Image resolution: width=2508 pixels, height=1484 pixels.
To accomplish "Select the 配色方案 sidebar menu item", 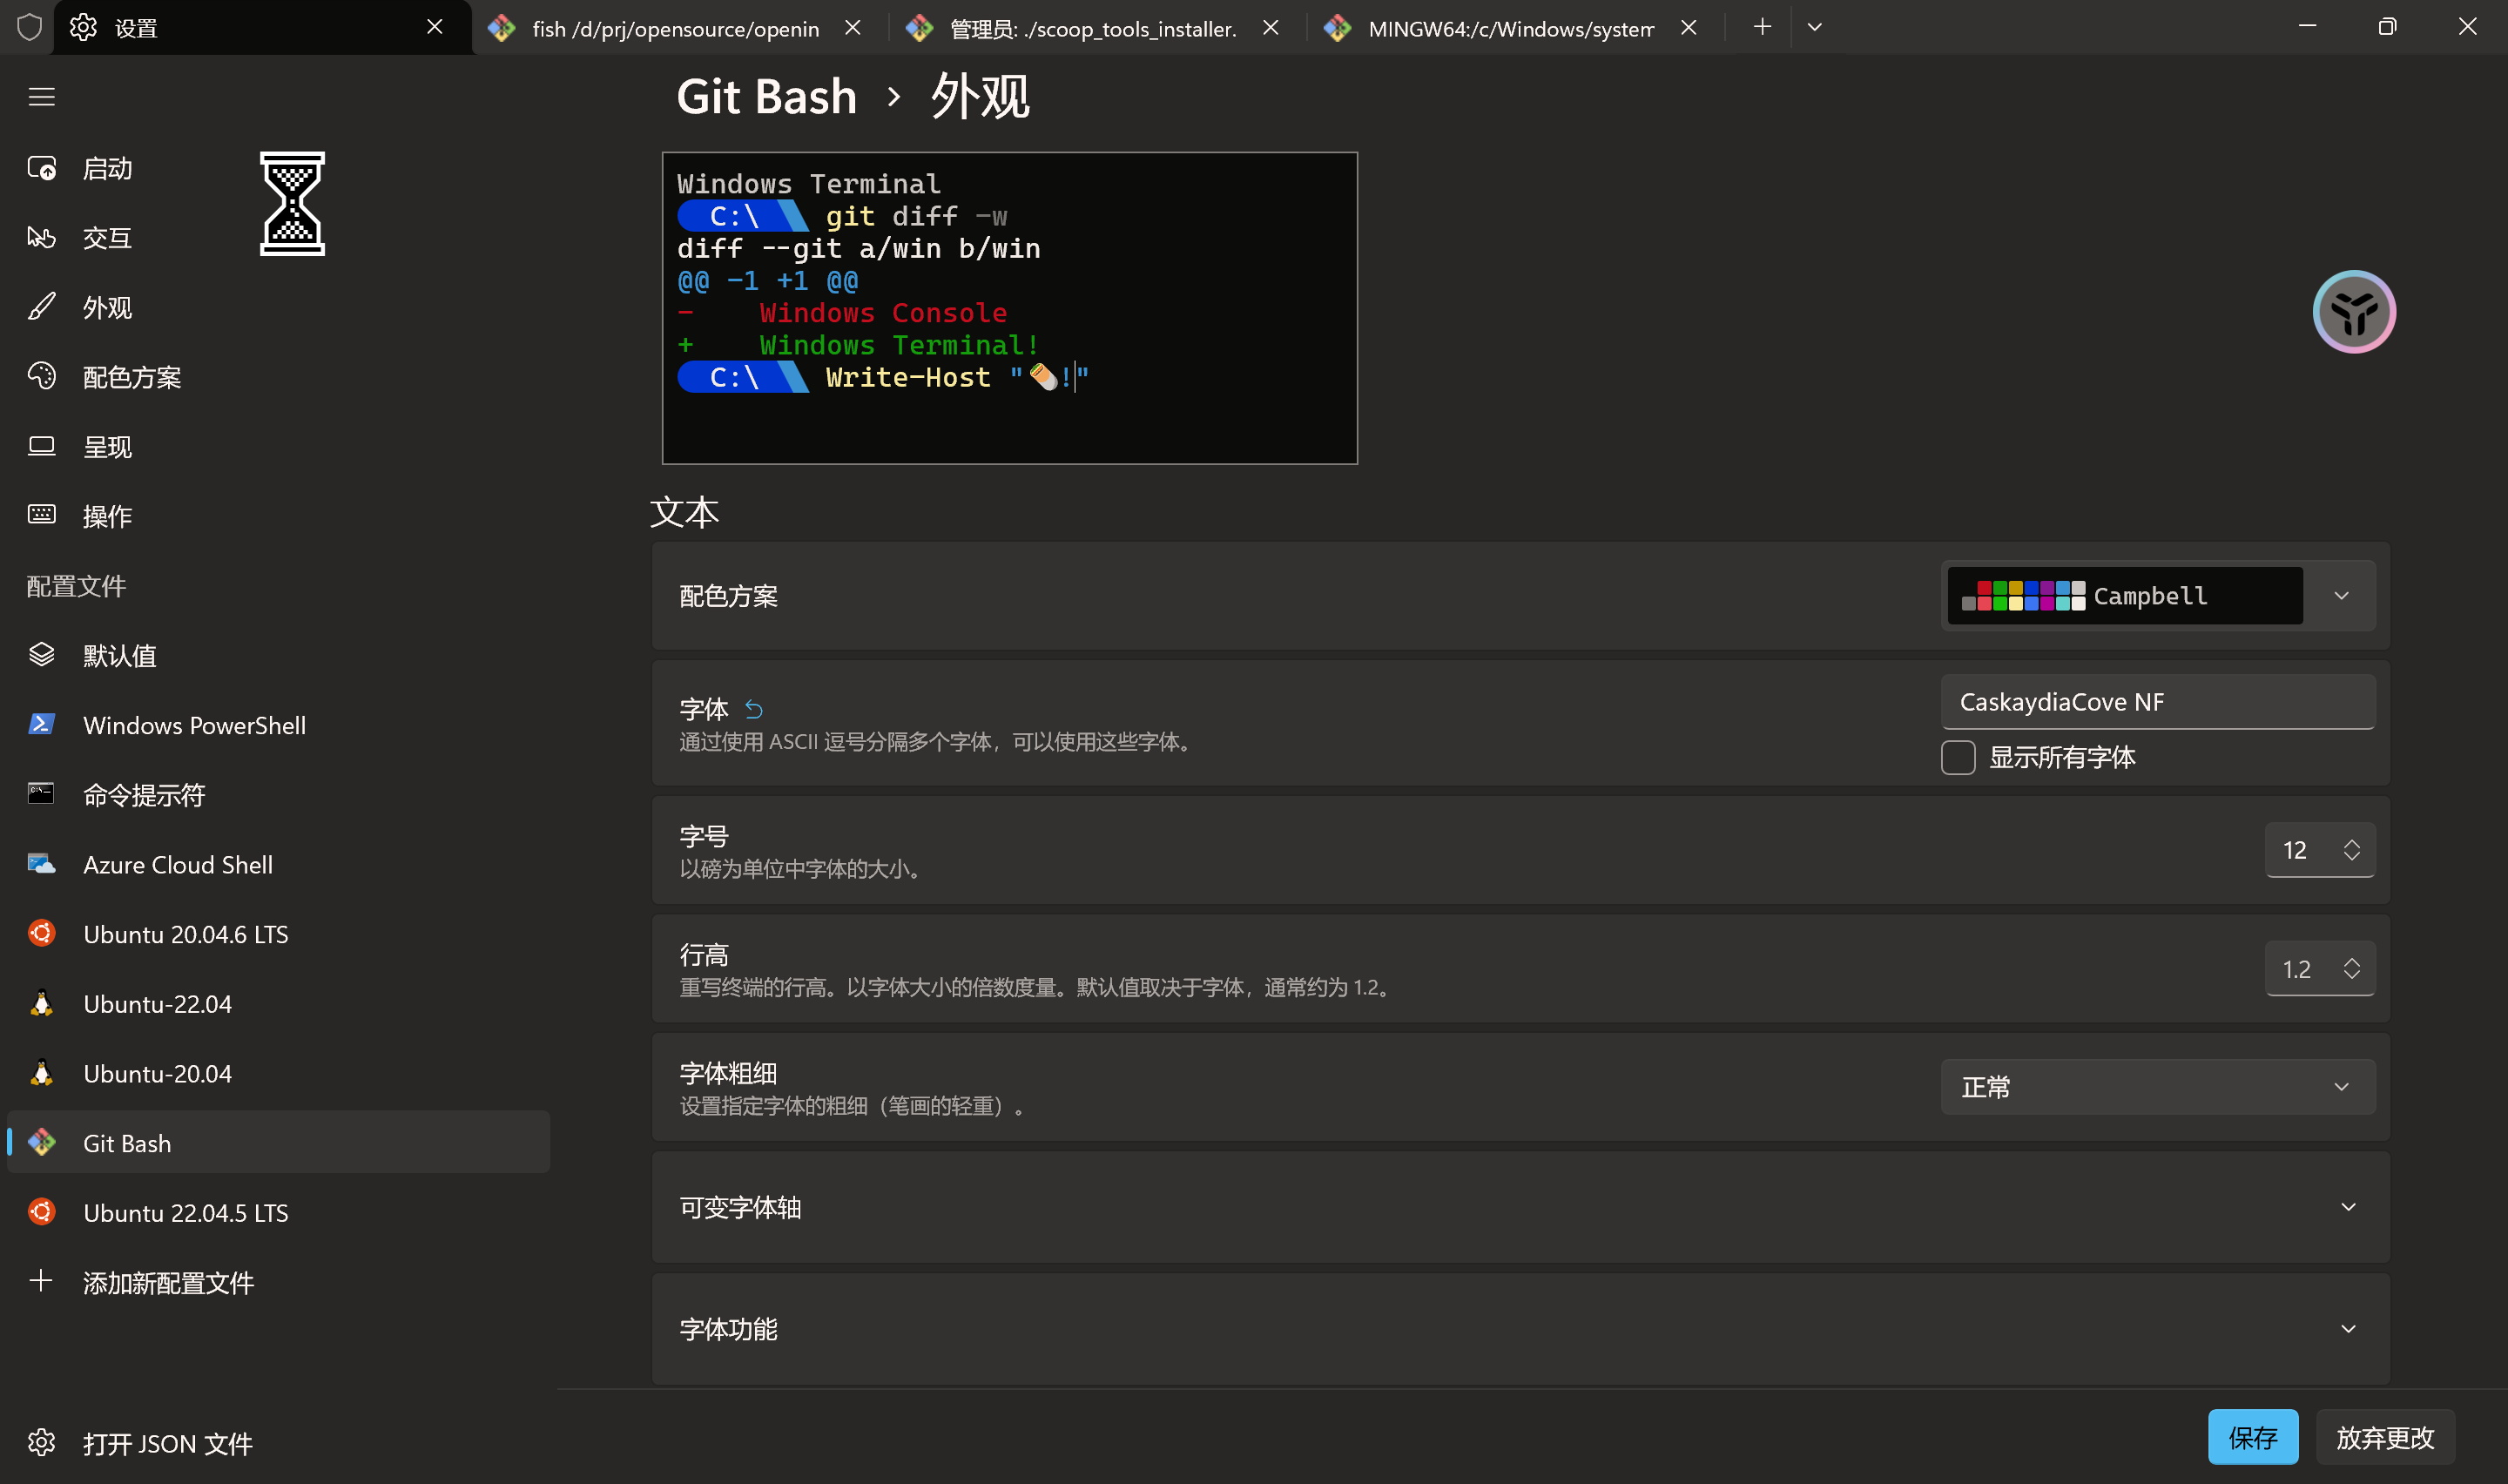I will 279,377.
